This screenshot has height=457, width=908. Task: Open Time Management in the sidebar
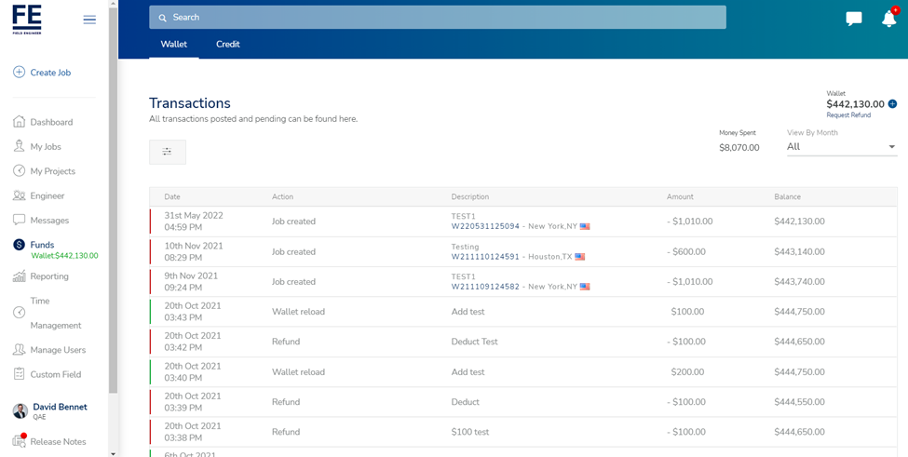pyautogui.click(x=56, y=313)
